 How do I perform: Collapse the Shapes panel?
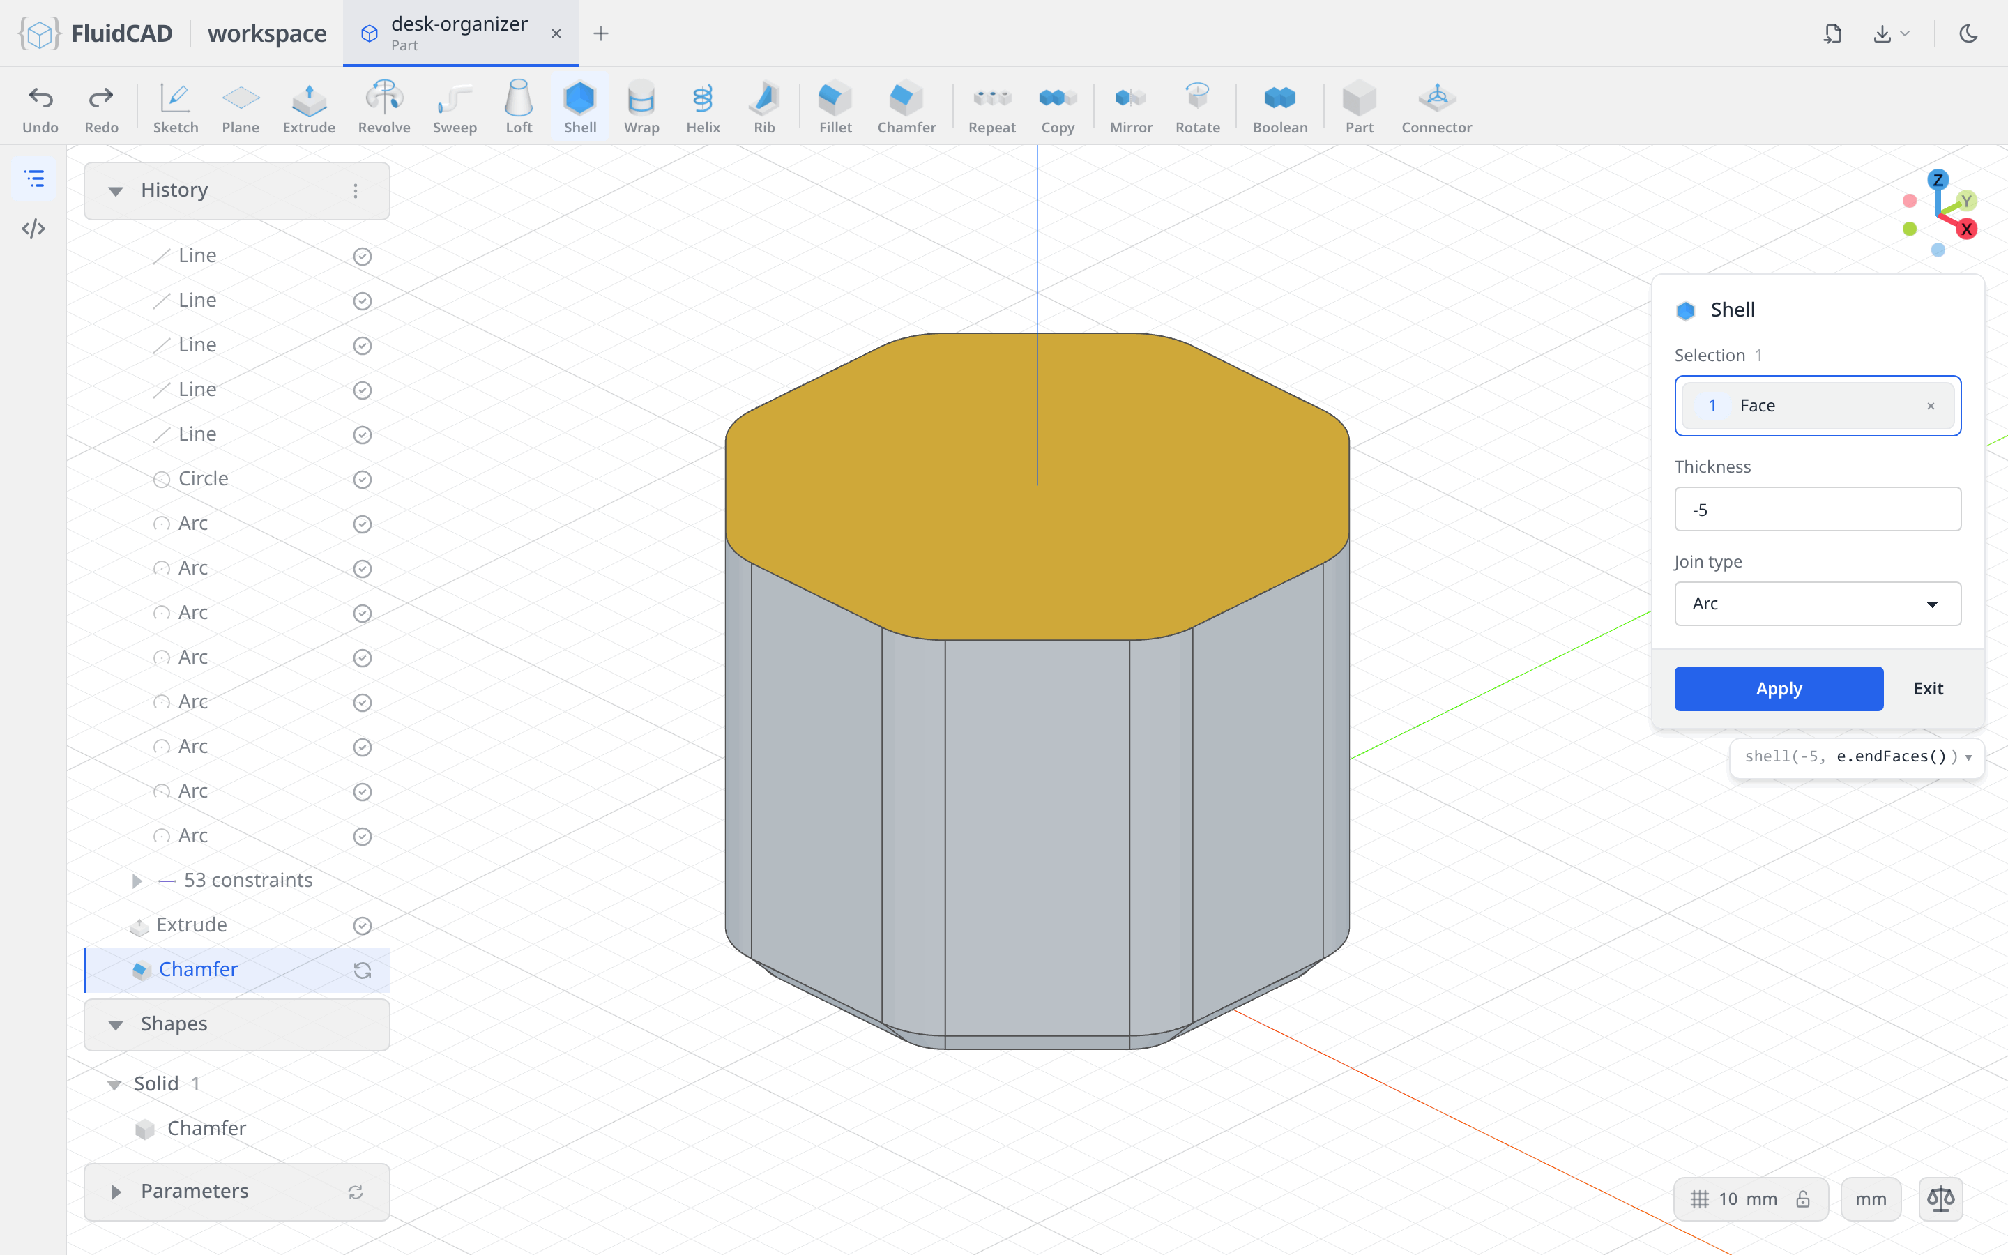pyautogui.click(x=115, y=1025)
